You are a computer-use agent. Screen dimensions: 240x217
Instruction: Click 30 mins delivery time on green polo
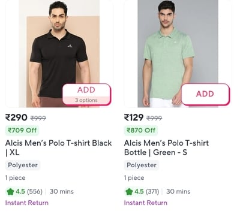(x=178, y=192)
